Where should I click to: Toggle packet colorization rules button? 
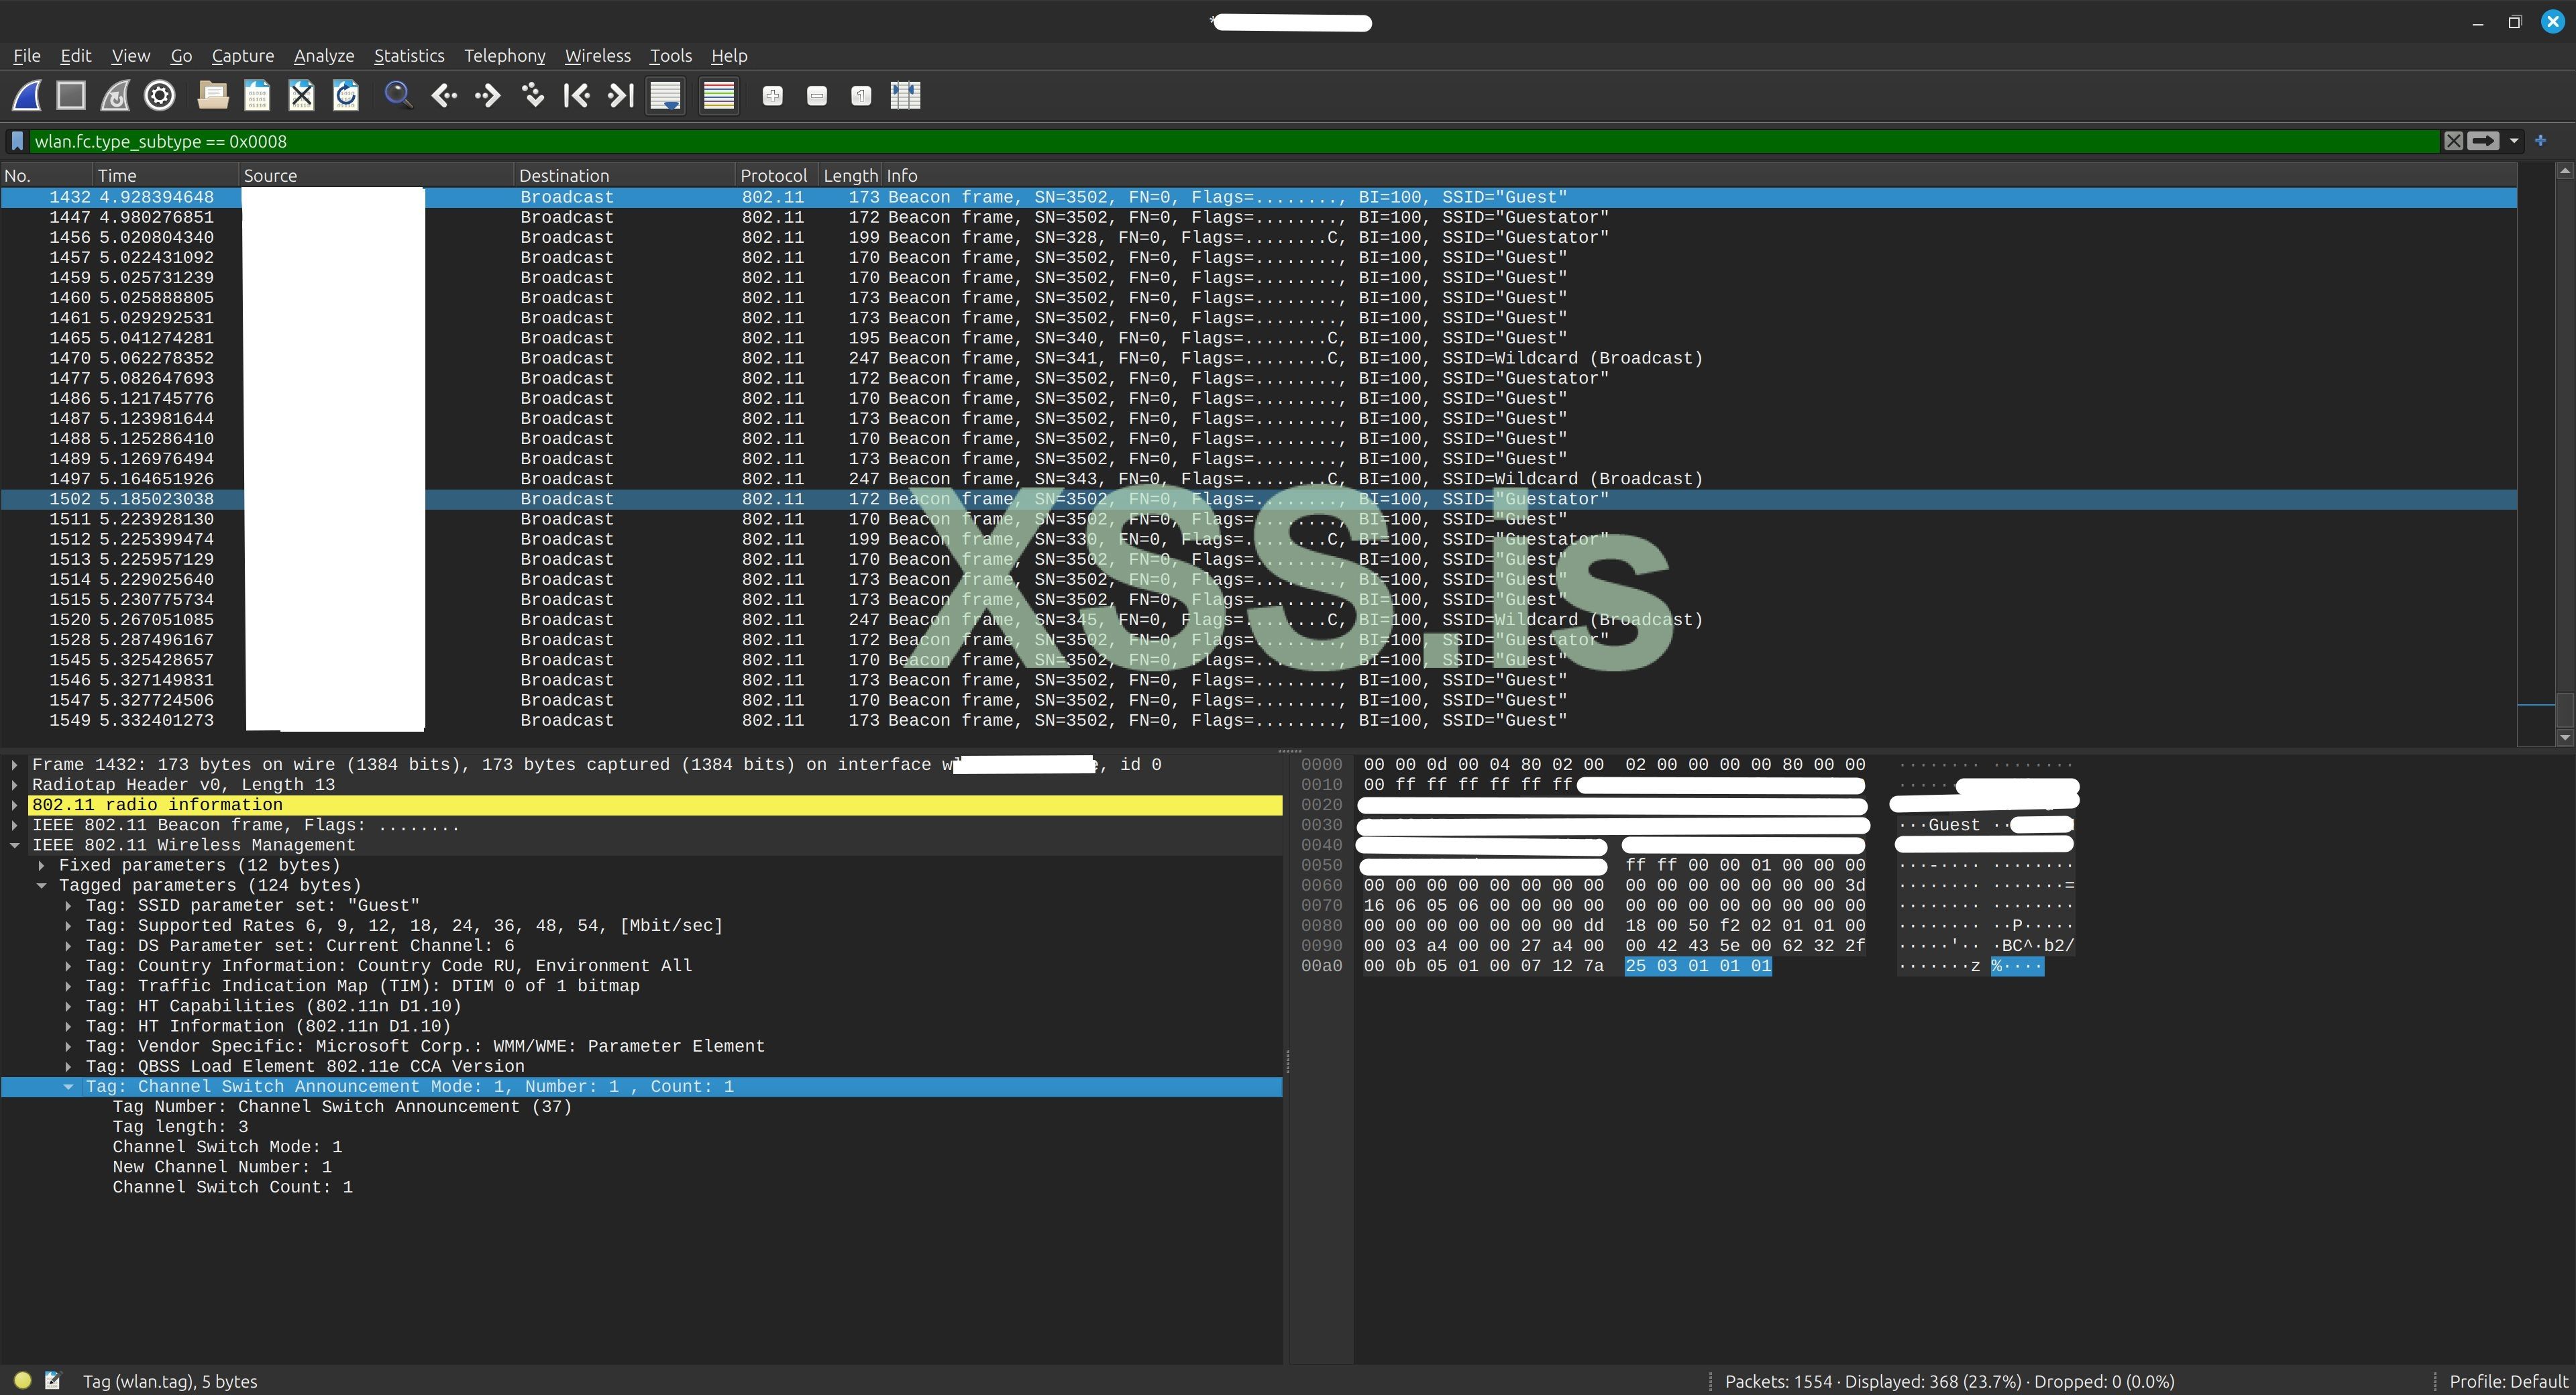[x=719, y=96]
